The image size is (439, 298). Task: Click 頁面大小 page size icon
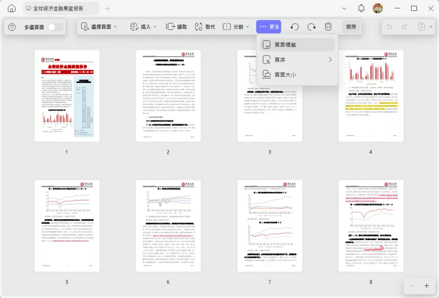pos(266,75)
